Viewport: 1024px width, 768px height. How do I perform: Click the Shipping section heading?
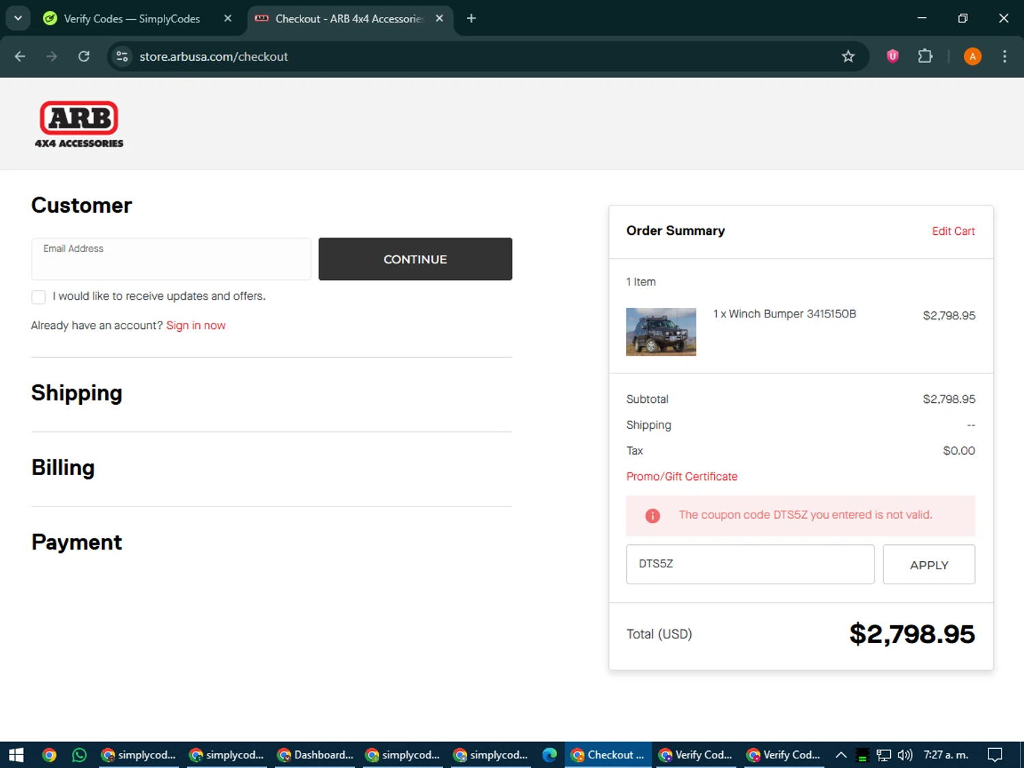(x=76, y=393)
